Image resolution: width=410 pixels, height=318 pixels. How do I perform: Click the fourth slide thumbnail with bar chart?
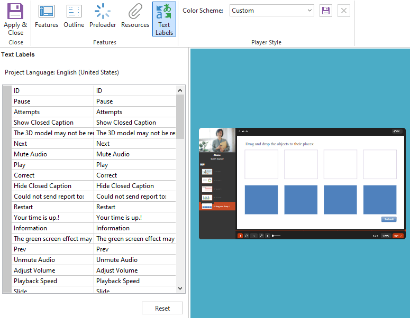[207, 198]
